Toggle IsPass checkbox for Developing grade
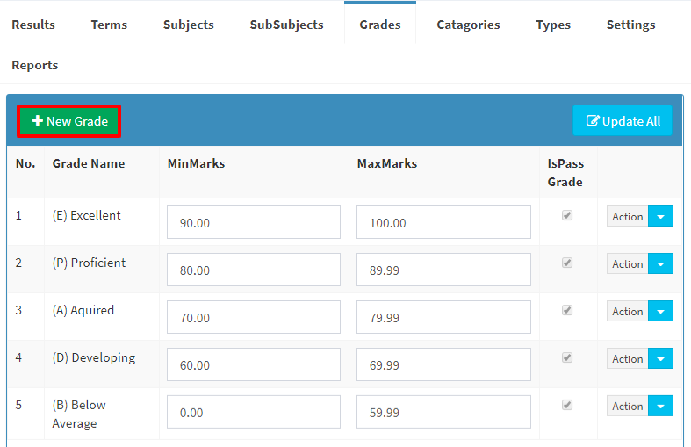691x447 pixels. [567, 357]
